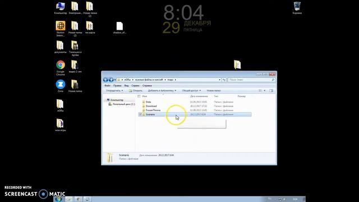Sort by the Дата изменения column header
This screenshot has height=202, width=359.
click(199, 97)
